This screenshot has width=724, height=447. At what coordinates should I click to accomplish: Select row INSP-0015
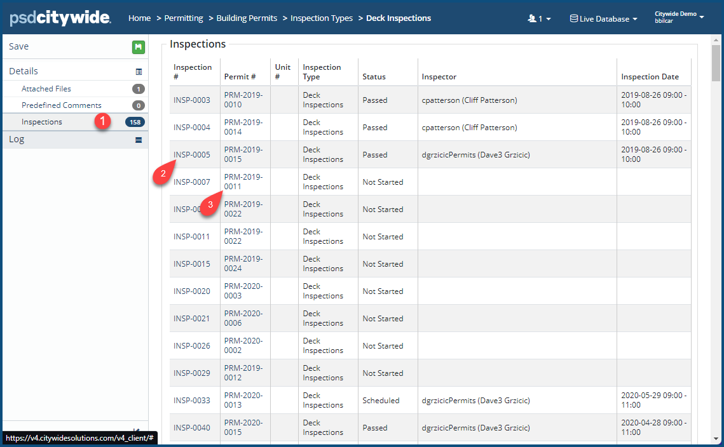430,264
